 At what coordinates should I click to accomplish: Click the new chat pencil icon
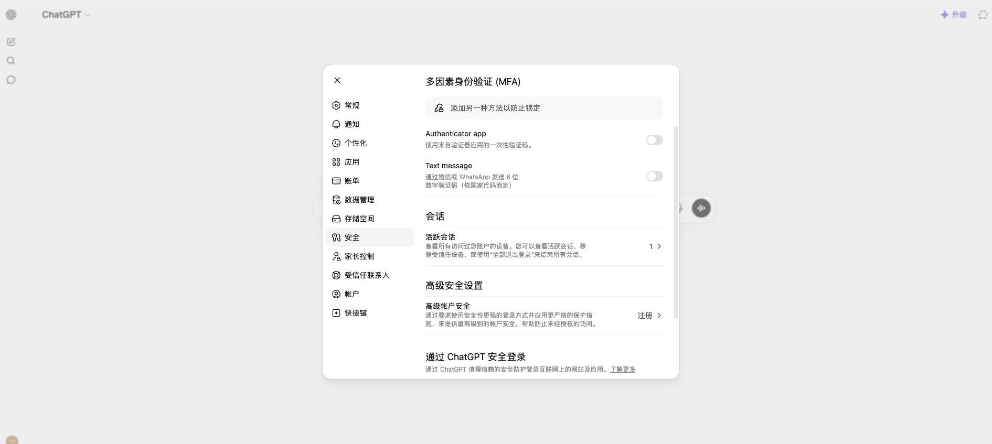[11, 41]
